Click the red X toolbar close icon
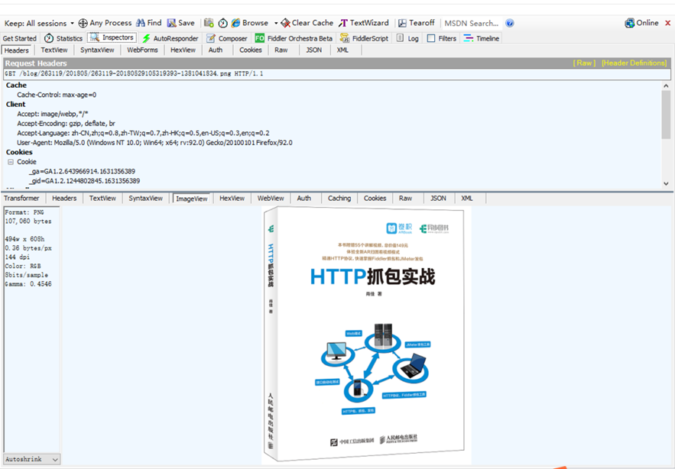This screenshot has height=469, width=675. (668, 23)
